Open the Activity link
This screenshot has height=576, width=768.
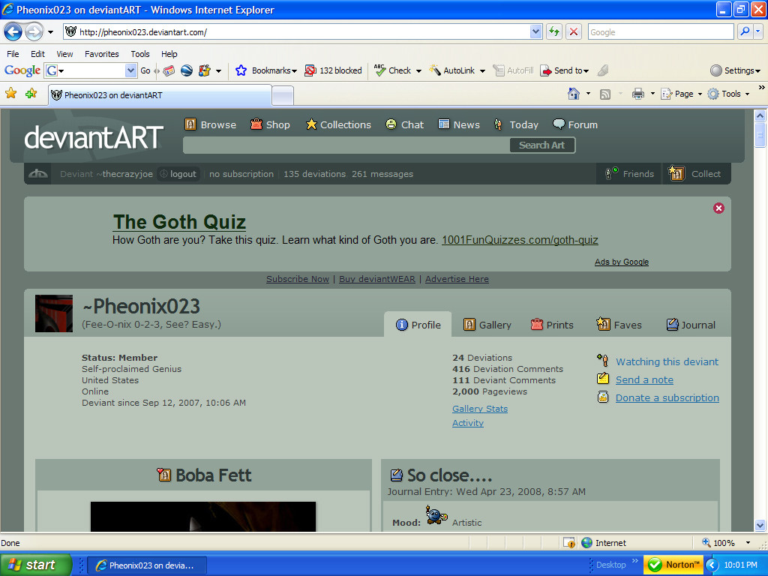pos(468,423)
